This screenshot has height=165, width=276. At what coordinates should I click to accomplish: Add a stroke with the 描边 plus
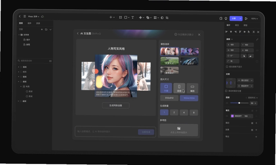click(x=256, y=123)
